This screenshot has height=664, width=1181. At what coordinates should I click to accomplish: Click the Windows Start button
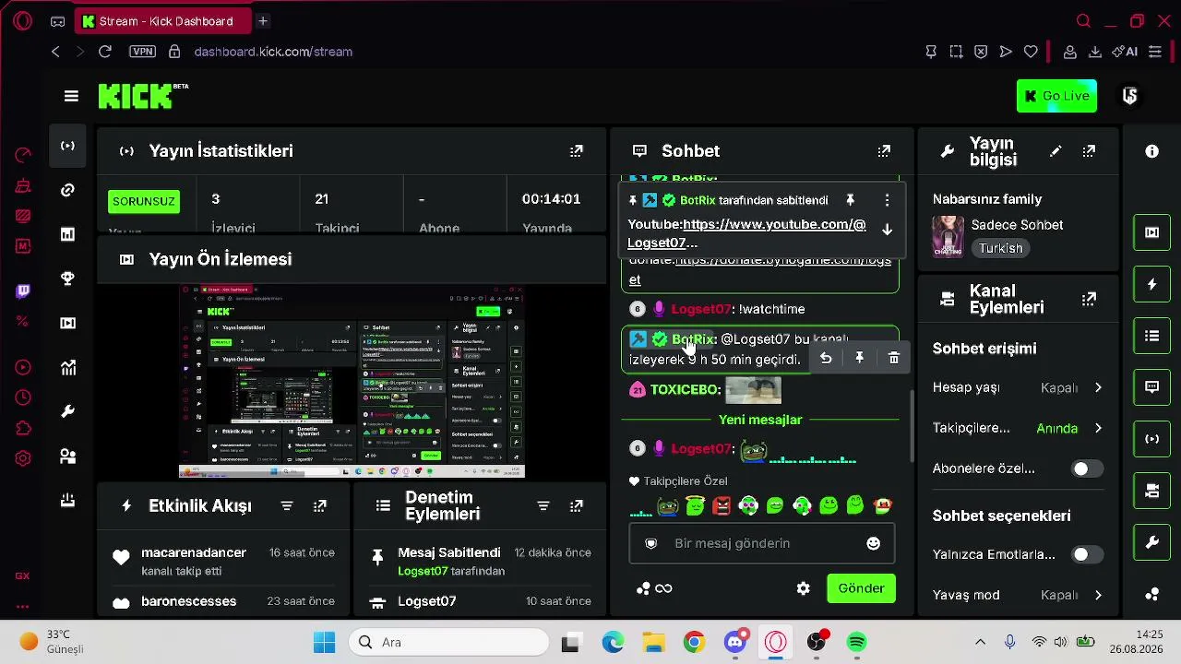pyautogui.click(x=325, y=642)
